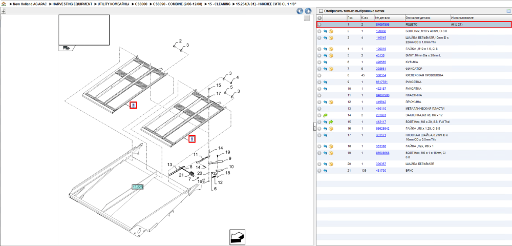Screen dimensions: 512x246
Task: Click the vehicle icon tab under thumbnail
Action: point(66,48)
